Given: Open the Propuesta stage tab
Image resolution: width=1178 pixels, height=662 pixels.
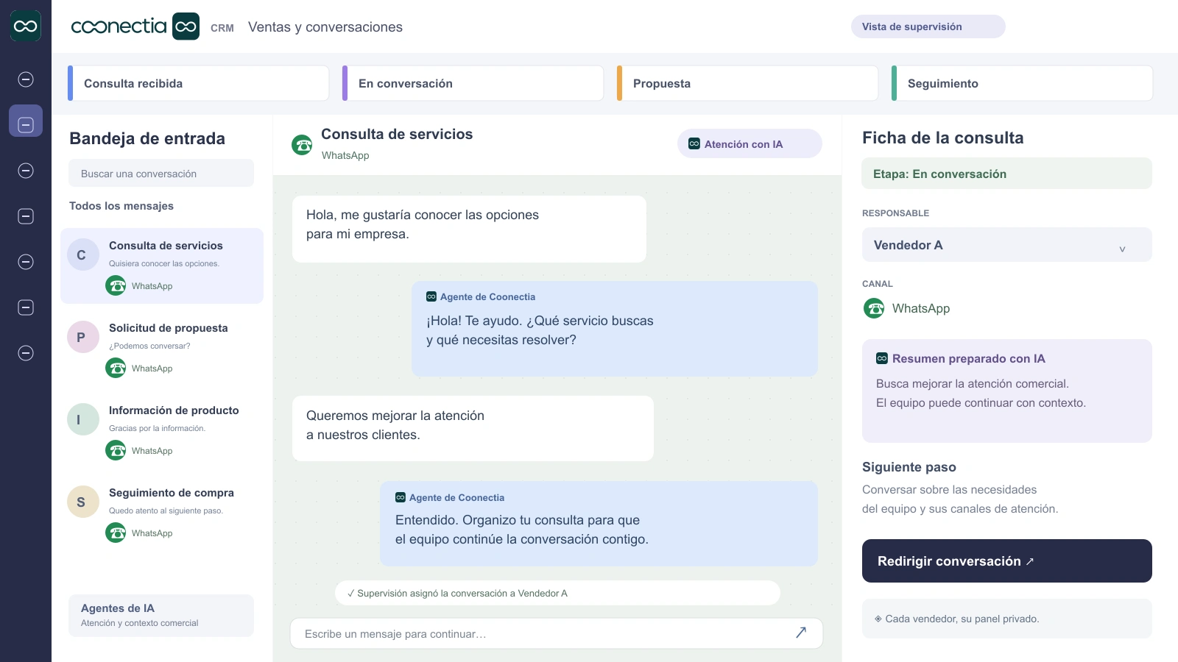Looking at the screenshot, I should [x=747, y=83].
